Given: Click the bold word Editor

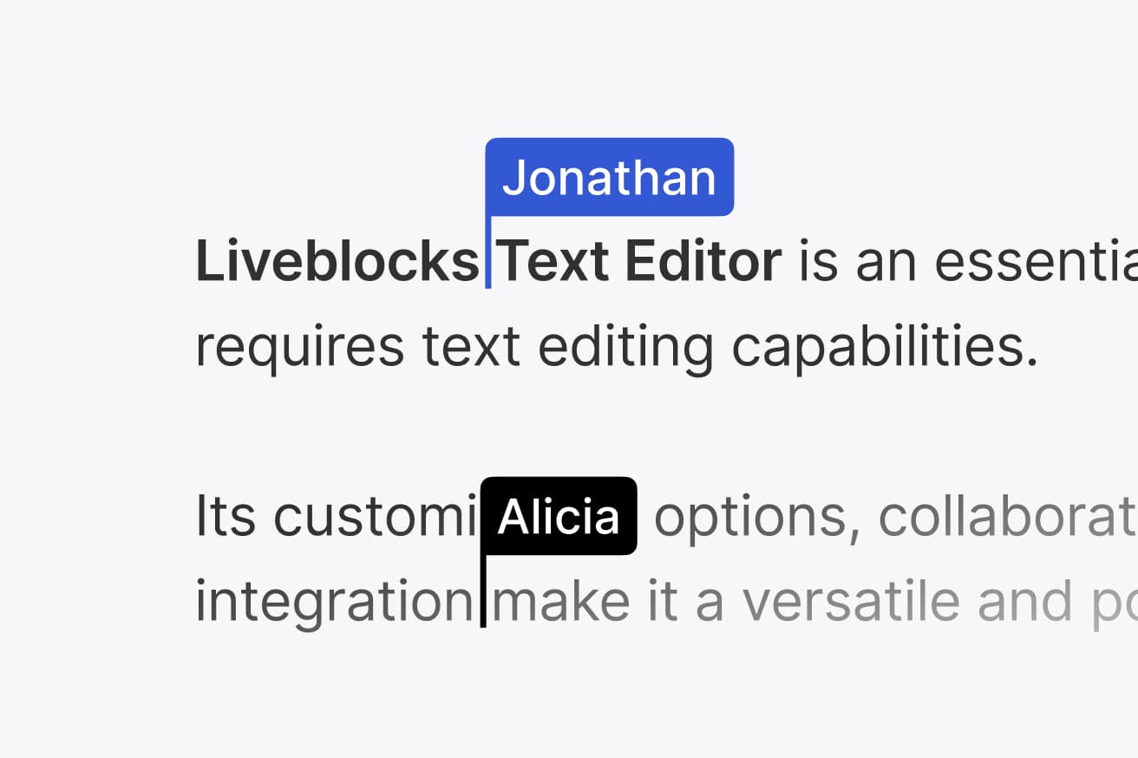Looking at the screenshot, I should click(x=703, y=262).
